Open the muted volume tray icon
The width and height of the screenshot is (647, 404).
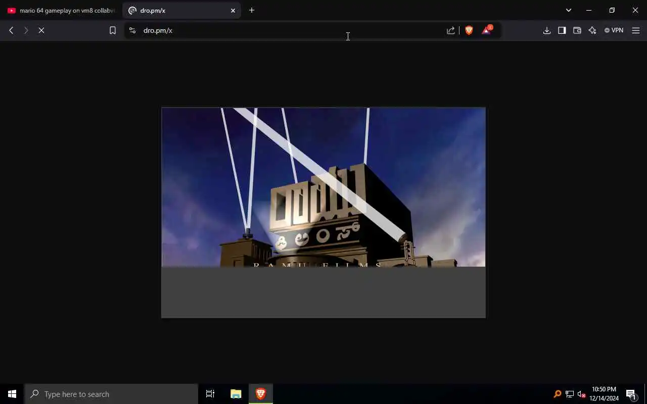582,394
